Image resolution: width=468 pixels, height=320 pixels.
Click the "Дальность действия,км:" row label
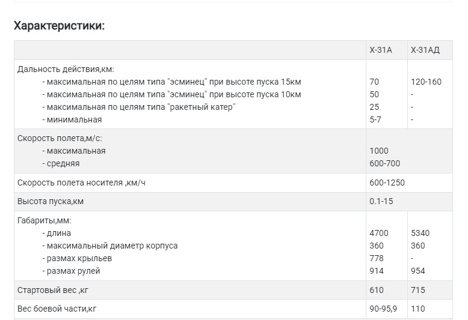[66, 69]
